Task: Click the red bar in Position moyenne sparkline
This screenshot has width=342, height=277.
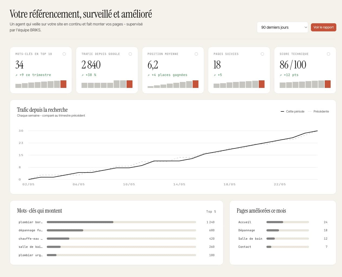Action: click(195, 84)
